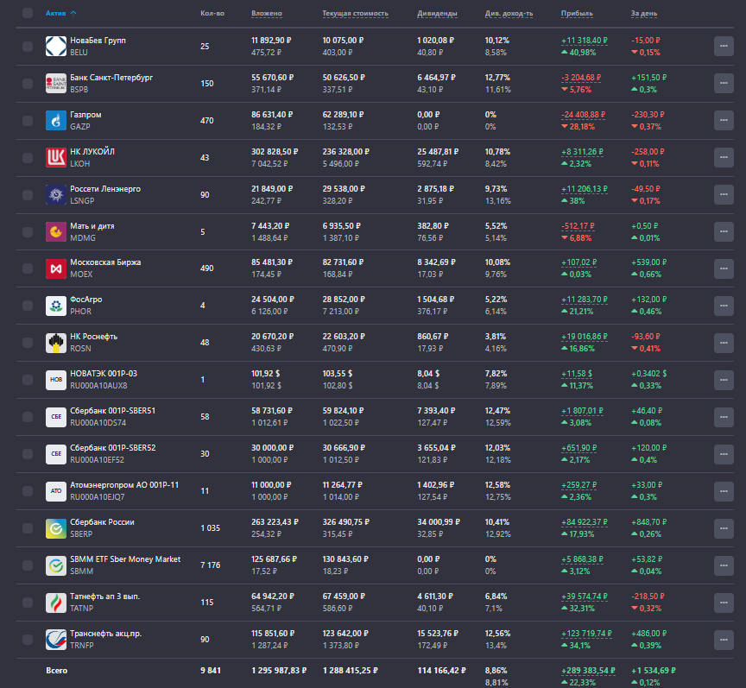Check the Россети Ленэнерго row checkbox
Image resolution: width=746 pixels, height=688 pixels.
[x=28, y=194]
